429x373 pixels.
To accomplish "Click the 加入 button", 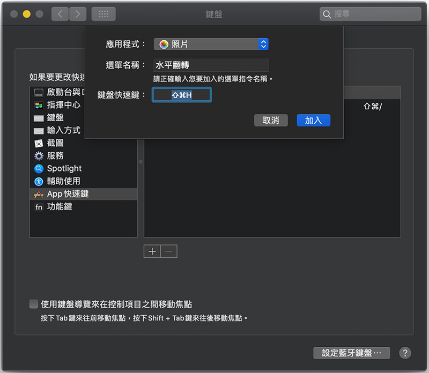I will pyautogui.click(x=313, y=121).
